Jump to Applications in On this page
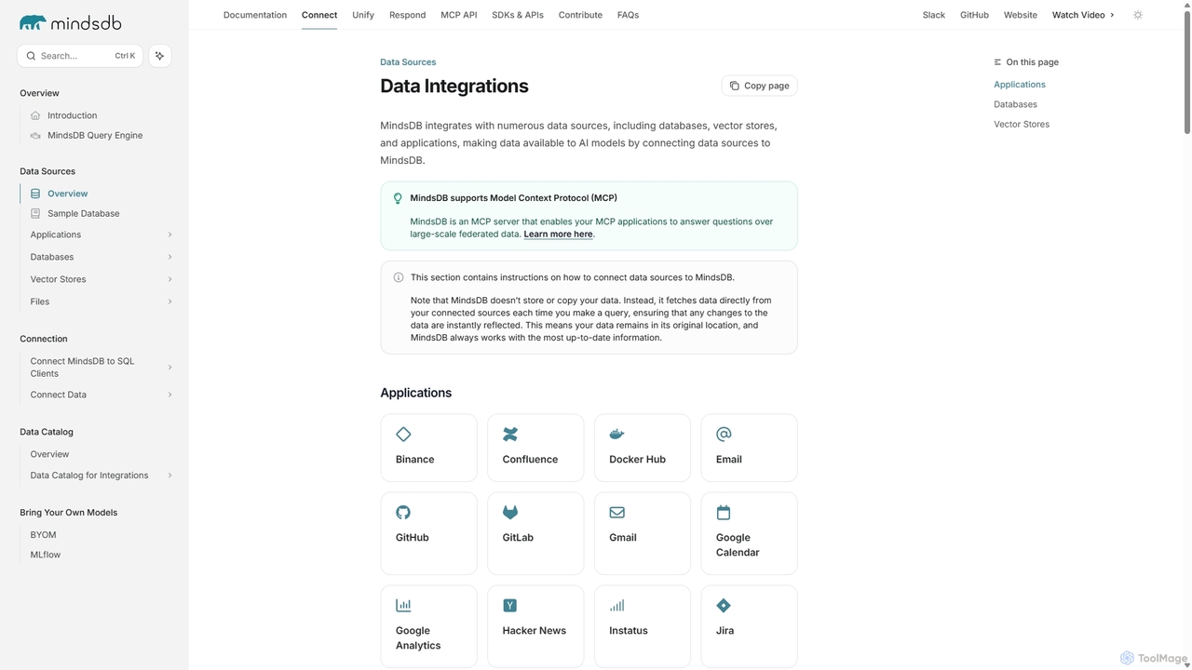This screenshot has height=670, width=1192. (x=1020, y=85)
